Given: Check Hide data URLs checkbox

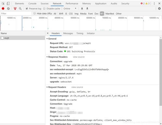Looking at the screenshot, I should (34, 13).
